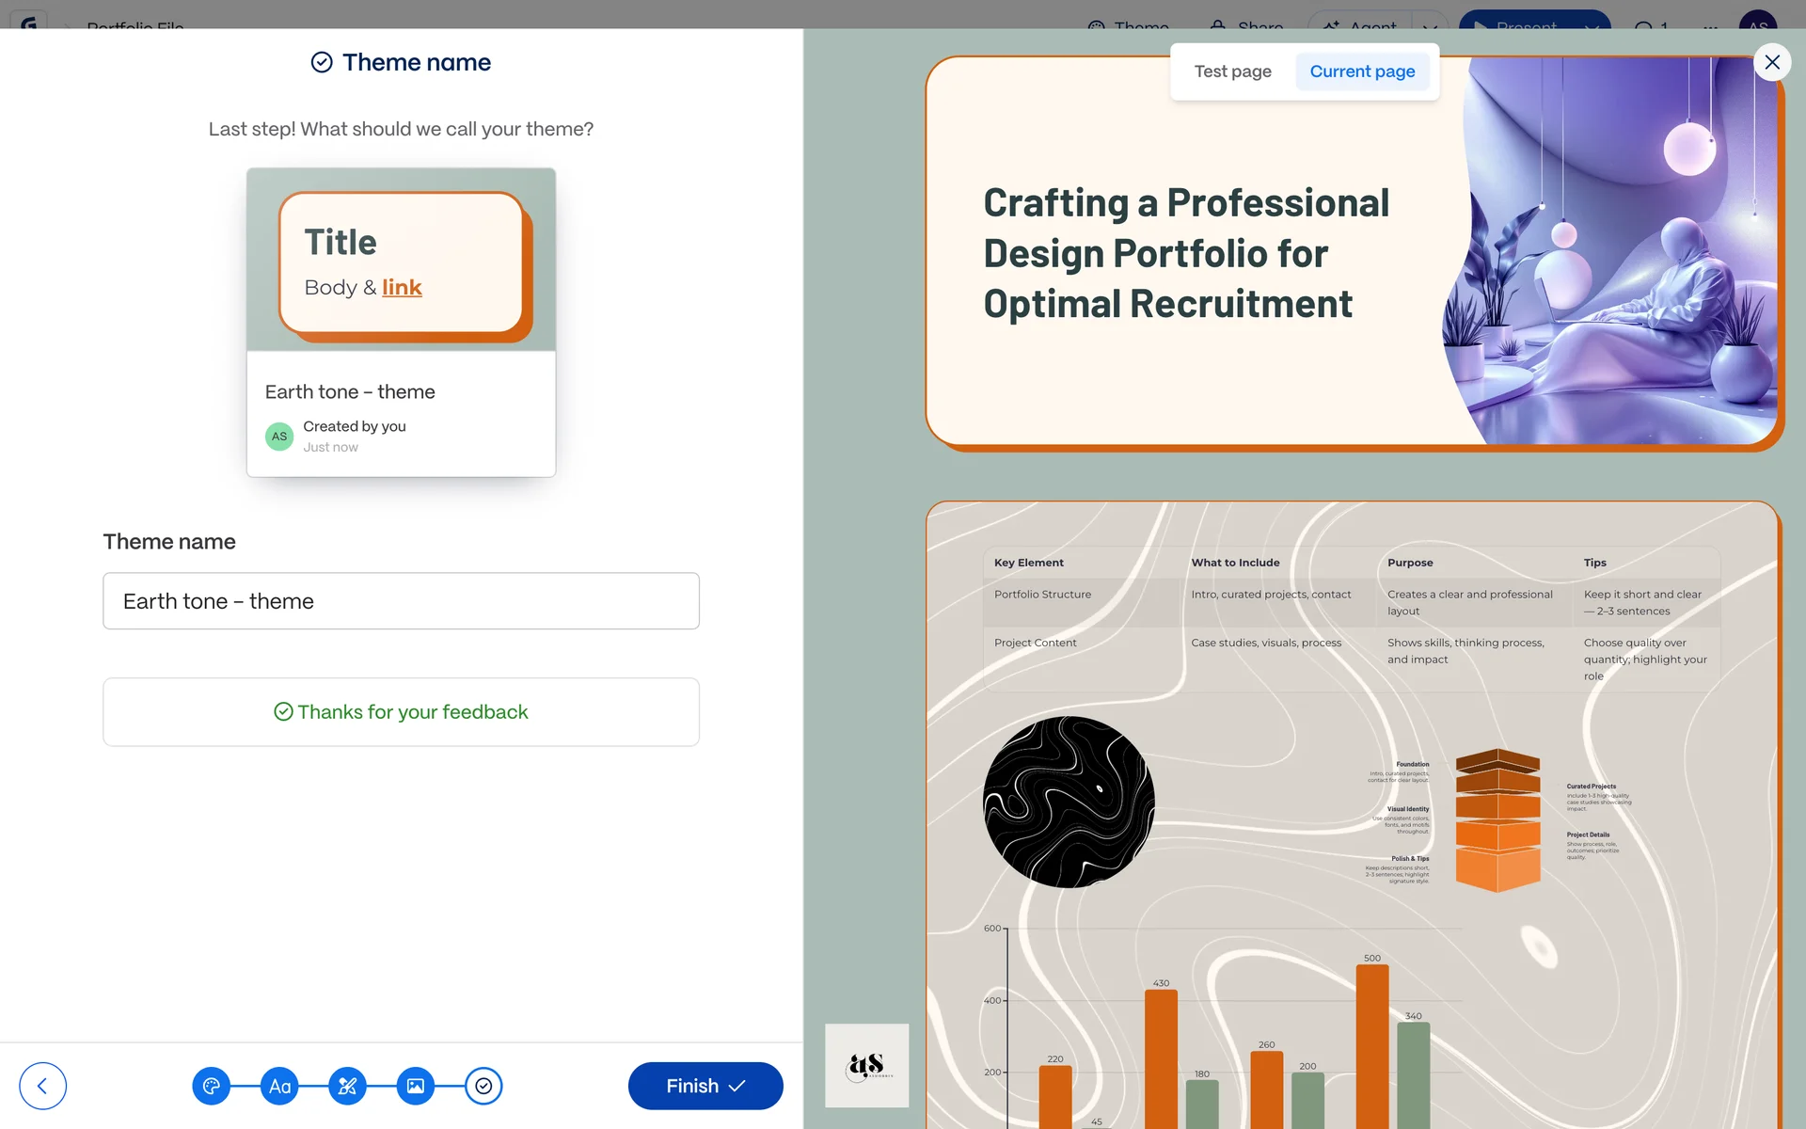Jump to the brush and ruler styling step

coord(347,1086)
